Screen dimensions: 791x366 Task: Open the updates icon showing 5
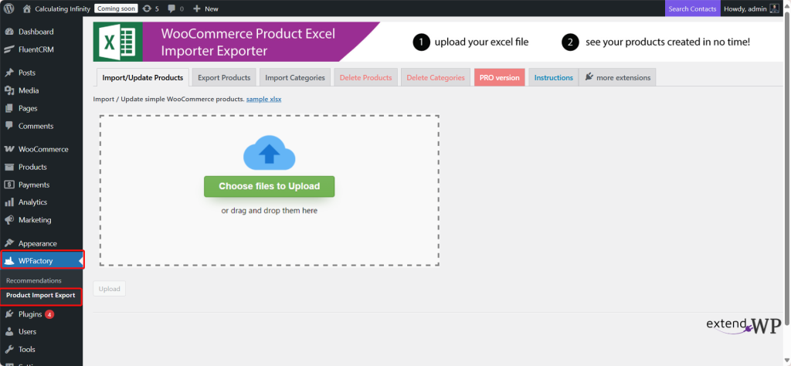[x=147, y=8]
